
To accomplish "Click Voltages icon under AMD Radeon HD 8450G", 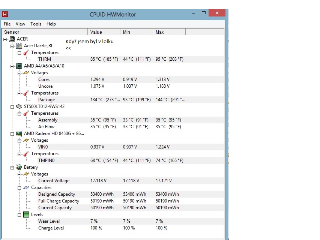I will (x=26, y=140).
